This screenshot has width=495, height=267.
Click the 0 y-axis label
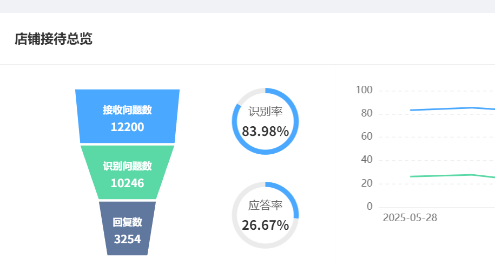[x=369, y=206]
